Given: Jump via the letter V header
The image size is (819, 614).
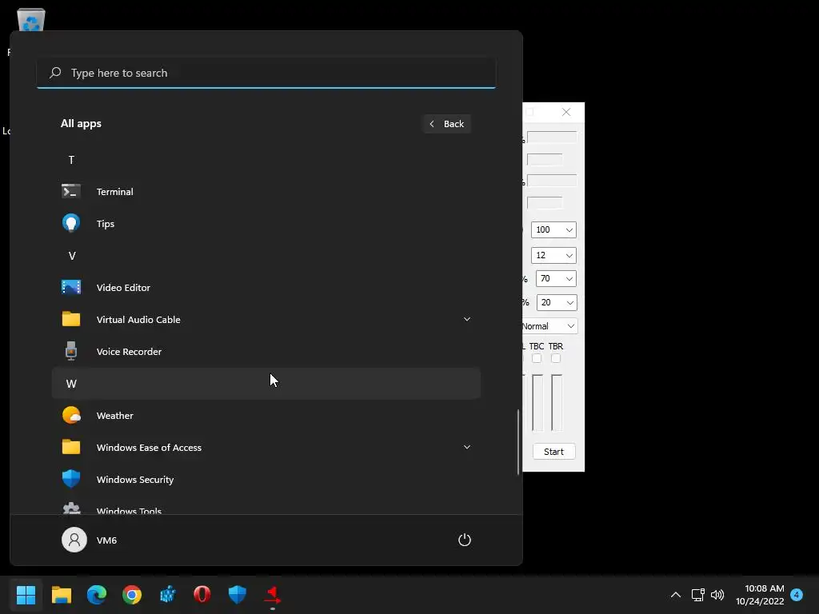Looking at the screenshot, I should (72, 256).
